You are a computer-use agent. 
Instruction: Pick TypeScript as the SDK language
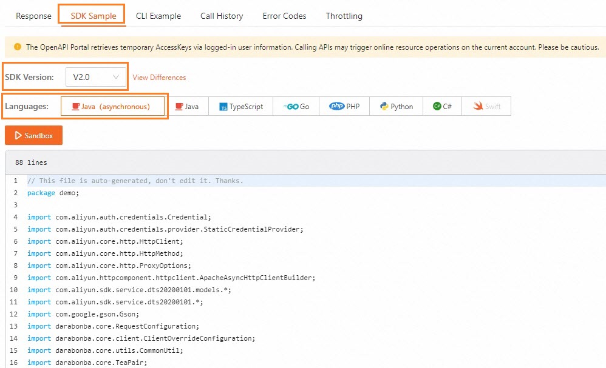[241, 107]
